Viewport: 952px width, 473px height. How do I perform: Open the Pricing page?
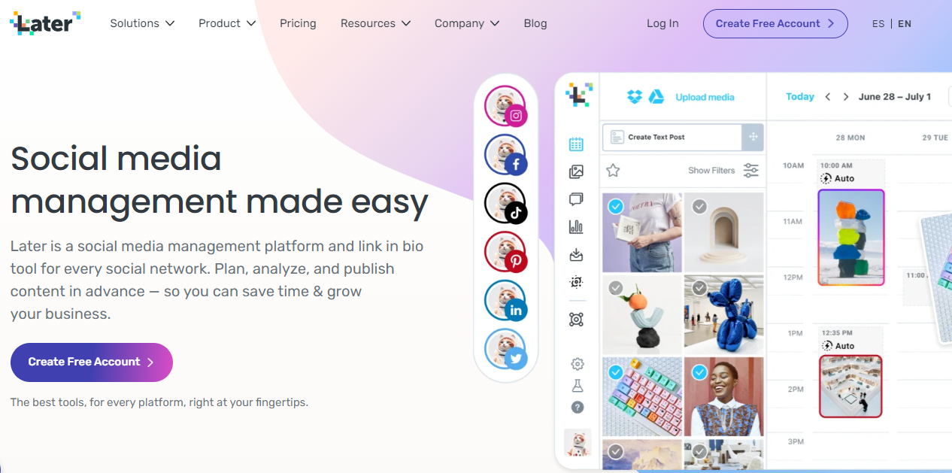tap(298, 23)
